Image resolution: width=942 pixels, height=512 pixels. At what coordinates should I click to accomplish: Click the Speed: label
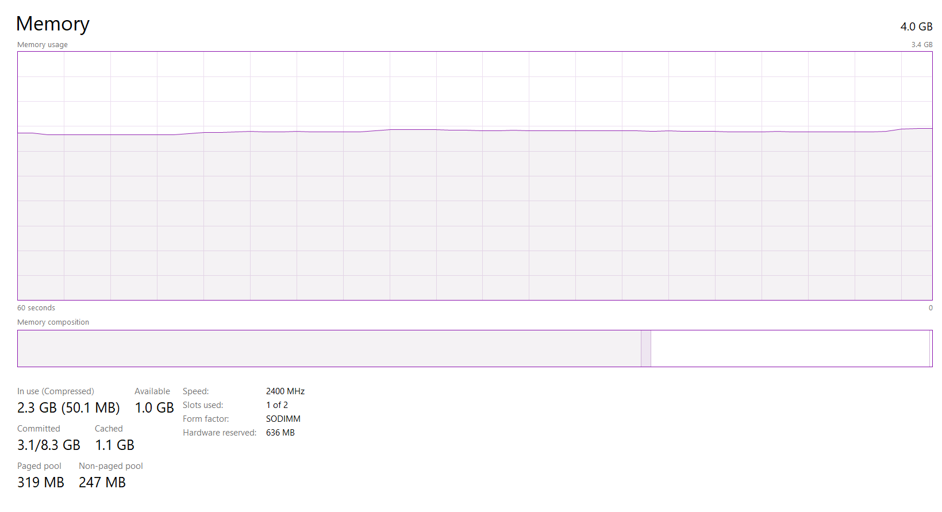tap(196, 391)
